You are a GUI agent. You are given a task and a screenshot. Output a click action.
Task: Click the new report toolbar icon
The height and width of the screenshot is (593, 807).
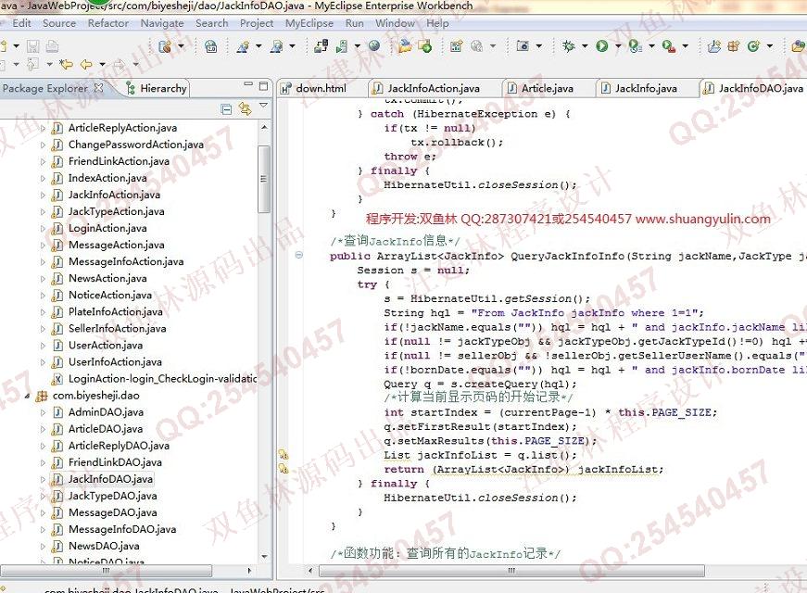[x=456, y=46]
